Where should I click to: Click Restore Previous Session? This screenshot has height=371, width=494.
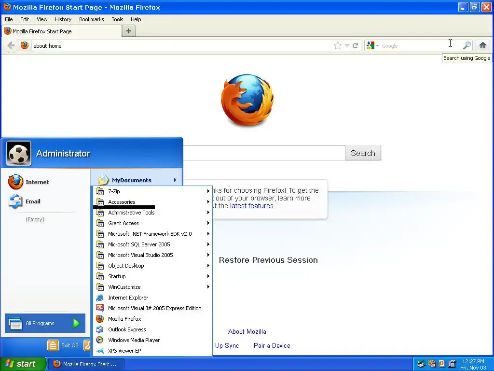(268, 260)
